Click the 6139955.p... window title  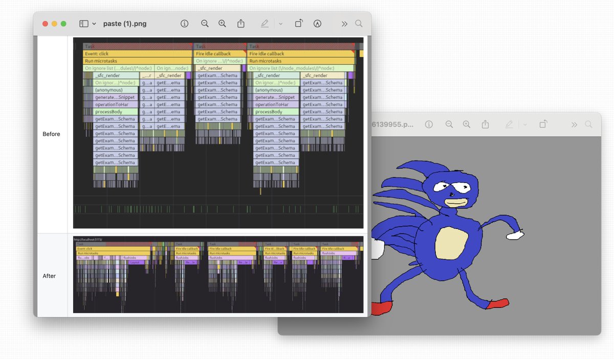(393, 125)
